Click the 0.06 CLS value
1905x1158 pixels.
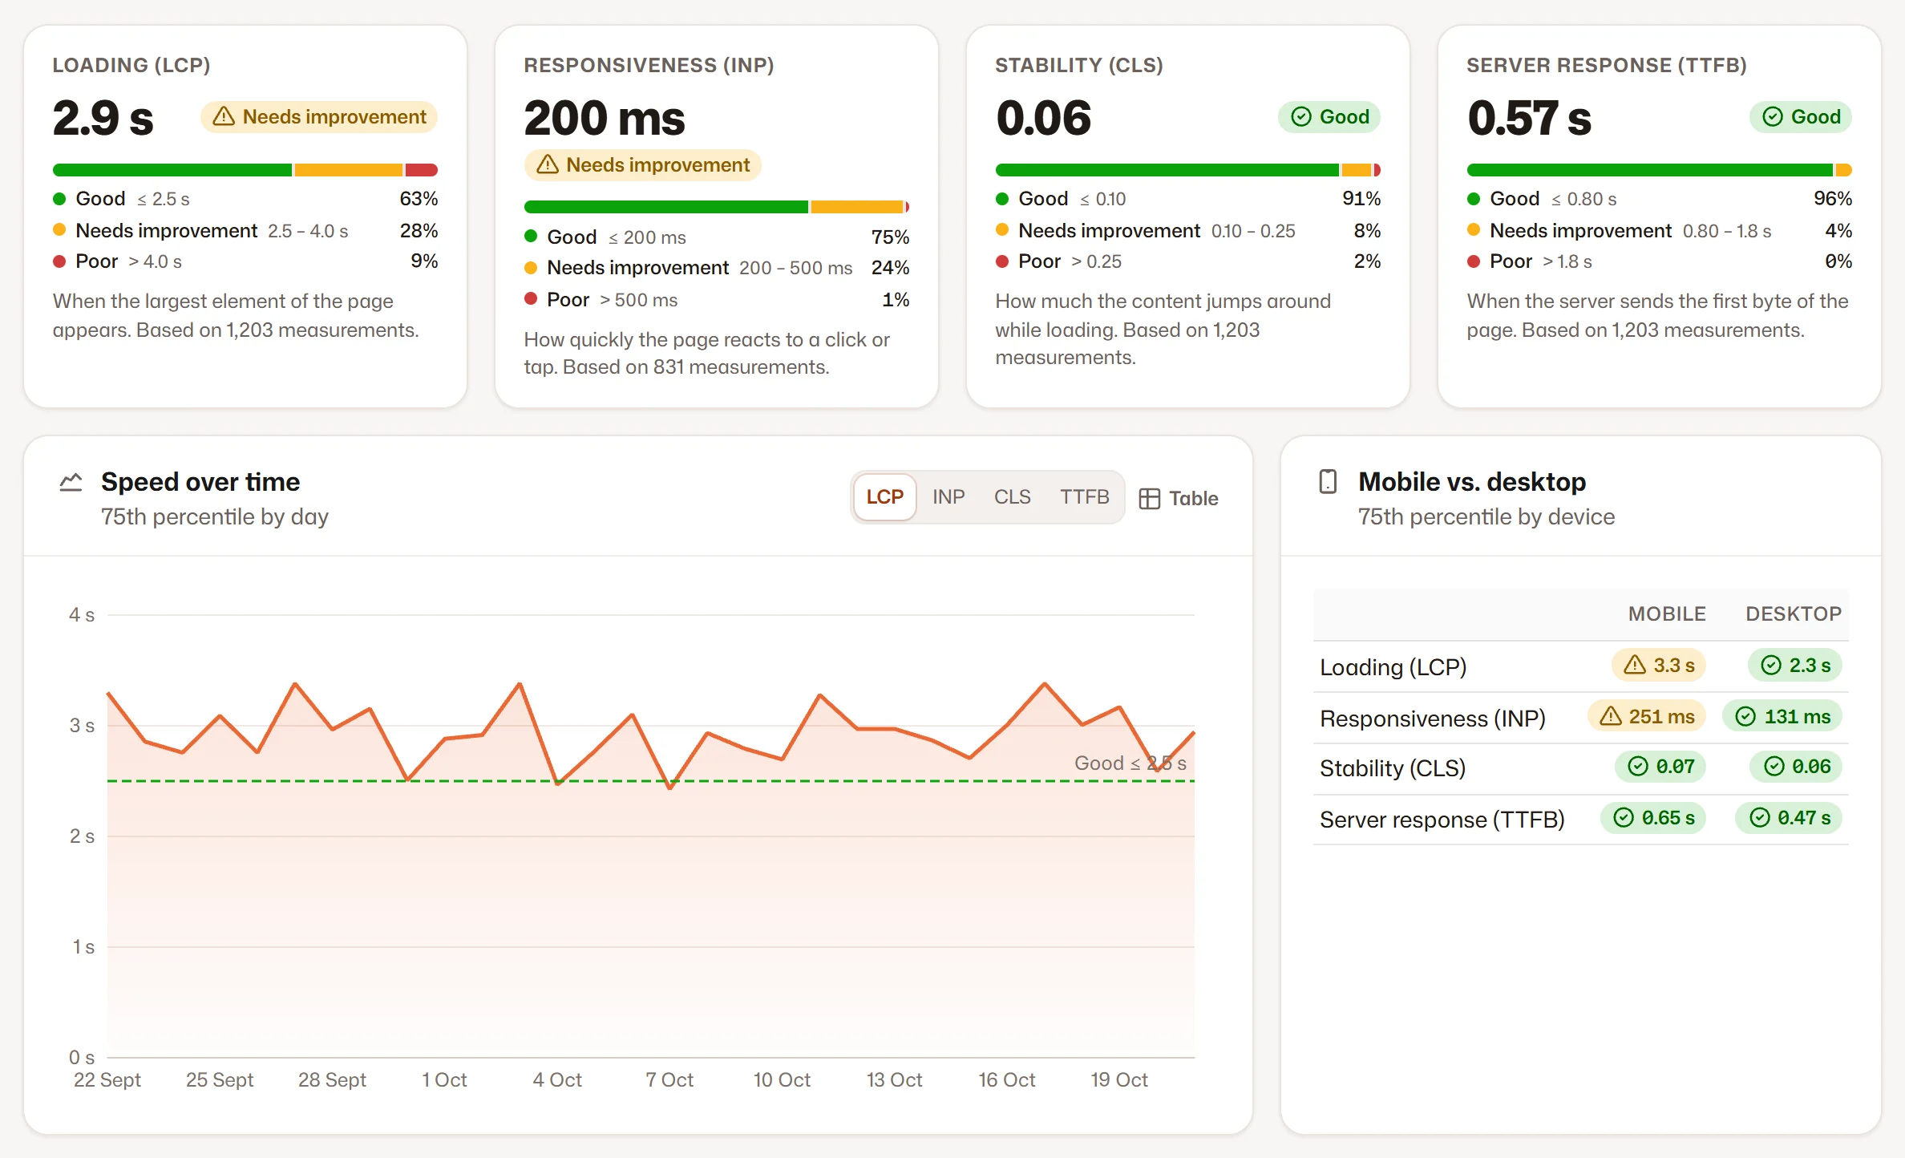[x=1043, y=119]
